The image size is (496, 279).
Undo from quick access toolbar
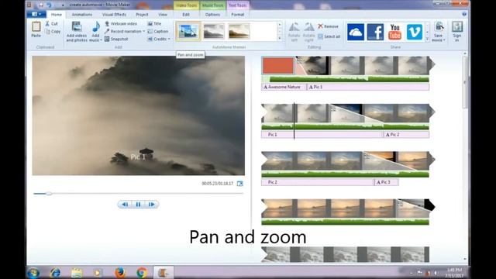click(49, 5)
